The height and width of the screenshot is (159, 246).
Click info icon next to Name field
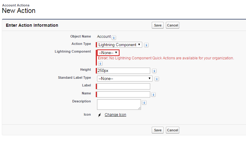pyautogui.click(x=153, y=95)
